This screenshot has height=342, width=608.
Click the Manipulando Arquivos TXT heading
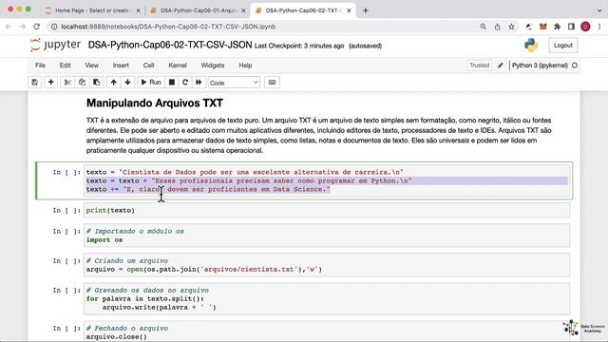click(x=154, y=104)
